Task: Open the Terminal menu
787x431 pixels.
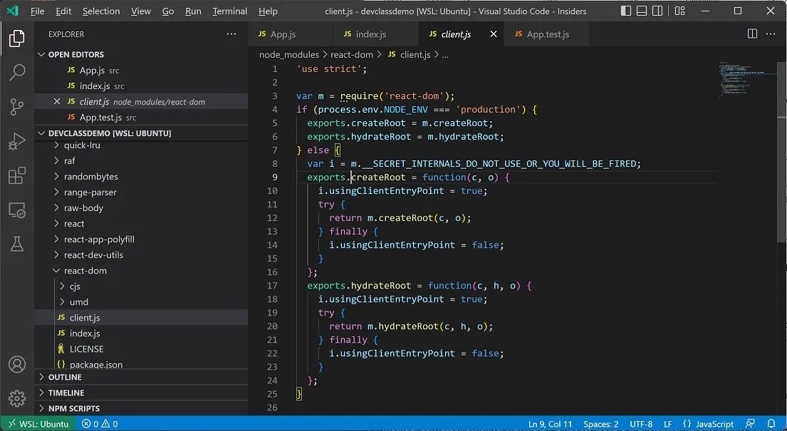Action: [230, 11]
